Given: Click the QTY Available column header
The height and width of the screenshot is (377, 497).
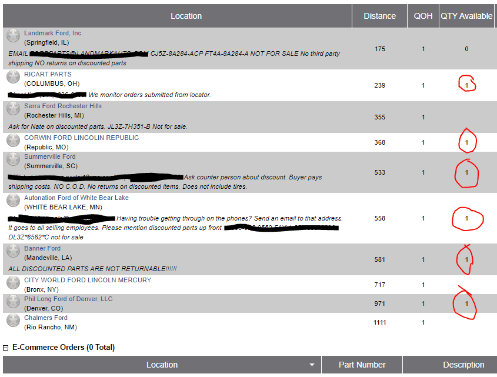Looking at the screenshot, I should (466, 16).
